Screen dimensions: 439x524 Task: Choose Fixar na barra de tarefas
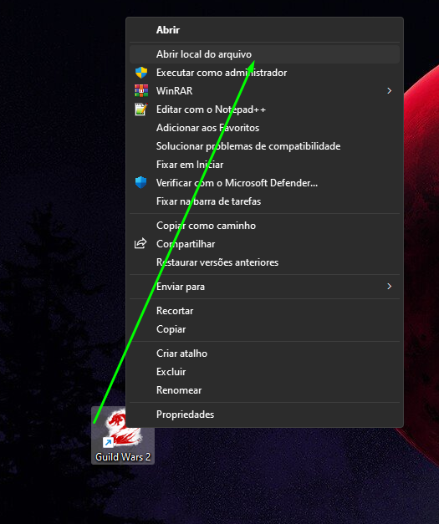(264, 201)
